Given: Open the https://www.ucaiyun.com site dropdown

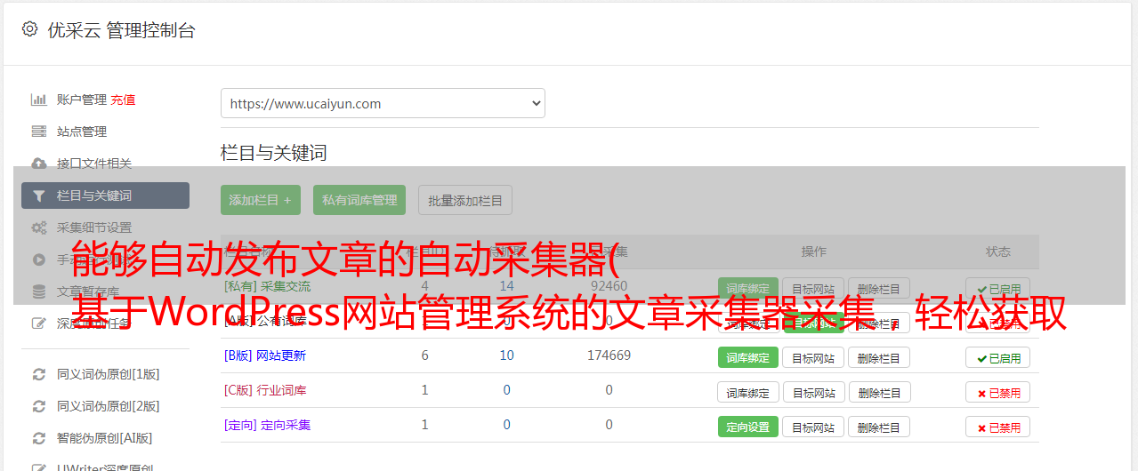Looking at the screenshot, I should coord(383,103).
